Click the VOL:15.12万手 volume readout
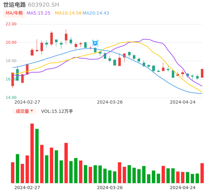This screenshot has height=192, width=217. pos(57,111)
